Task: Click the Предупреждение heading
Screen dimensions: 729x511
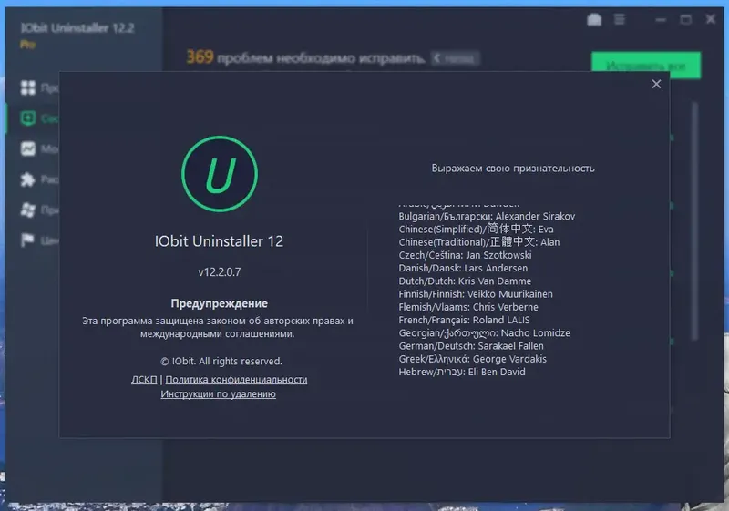Action: (x=219, y=303)
